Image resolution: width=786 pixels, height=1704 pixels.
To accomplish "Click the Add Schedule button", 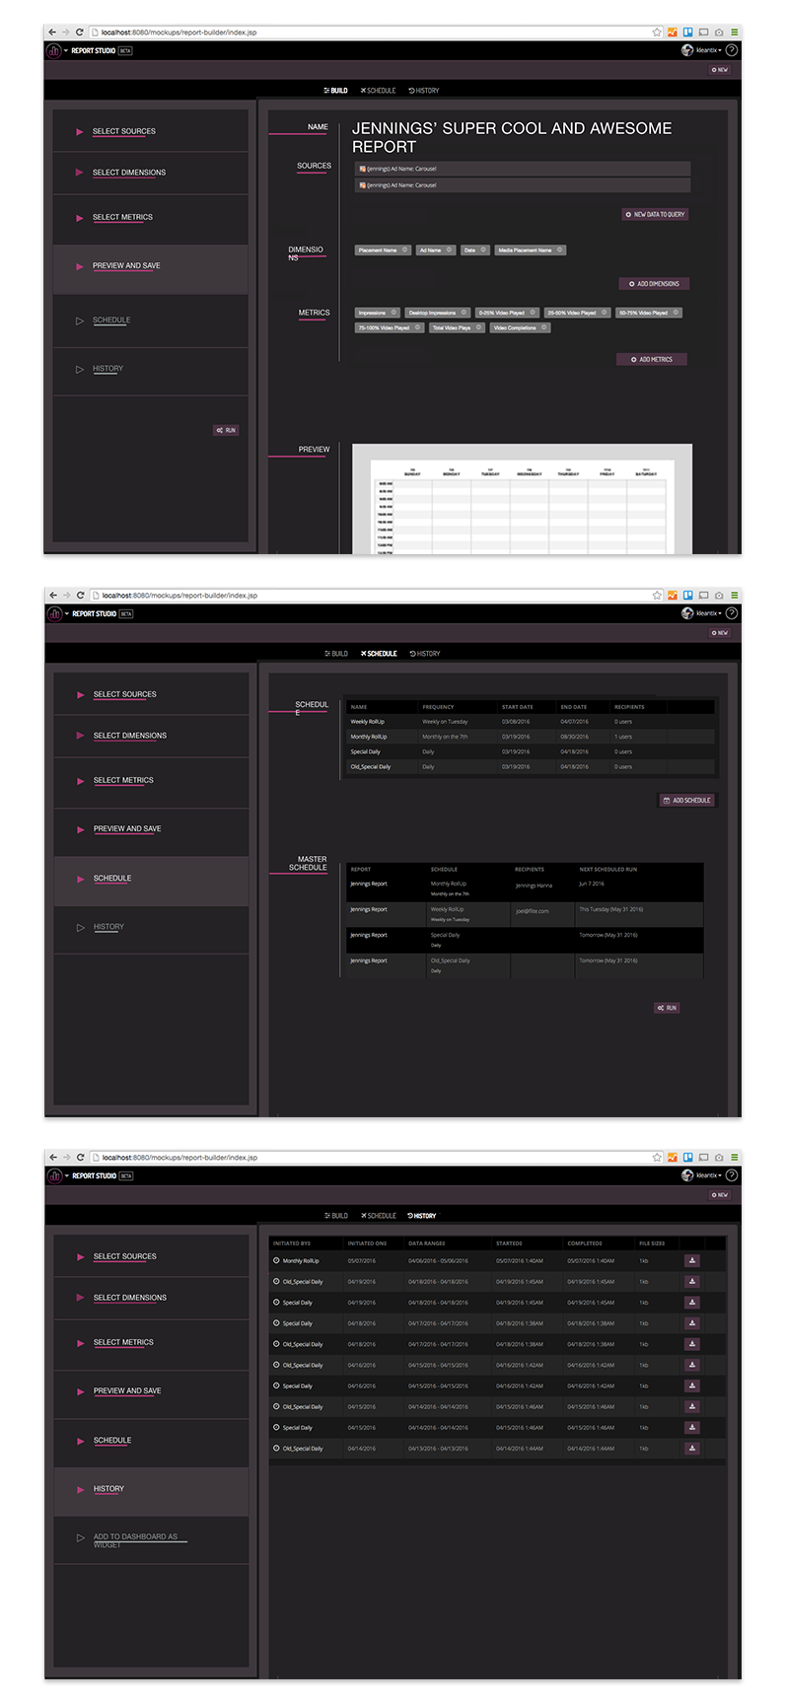I will pos(686,801).
